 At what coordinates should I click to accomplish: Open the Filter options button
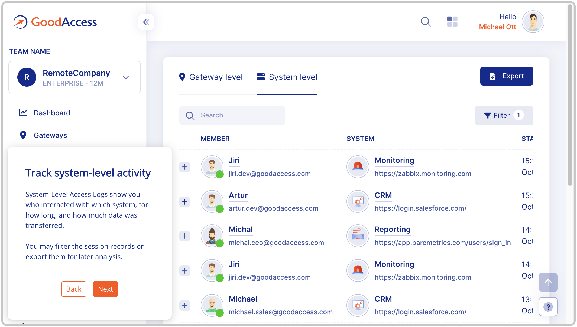(504, 116)
